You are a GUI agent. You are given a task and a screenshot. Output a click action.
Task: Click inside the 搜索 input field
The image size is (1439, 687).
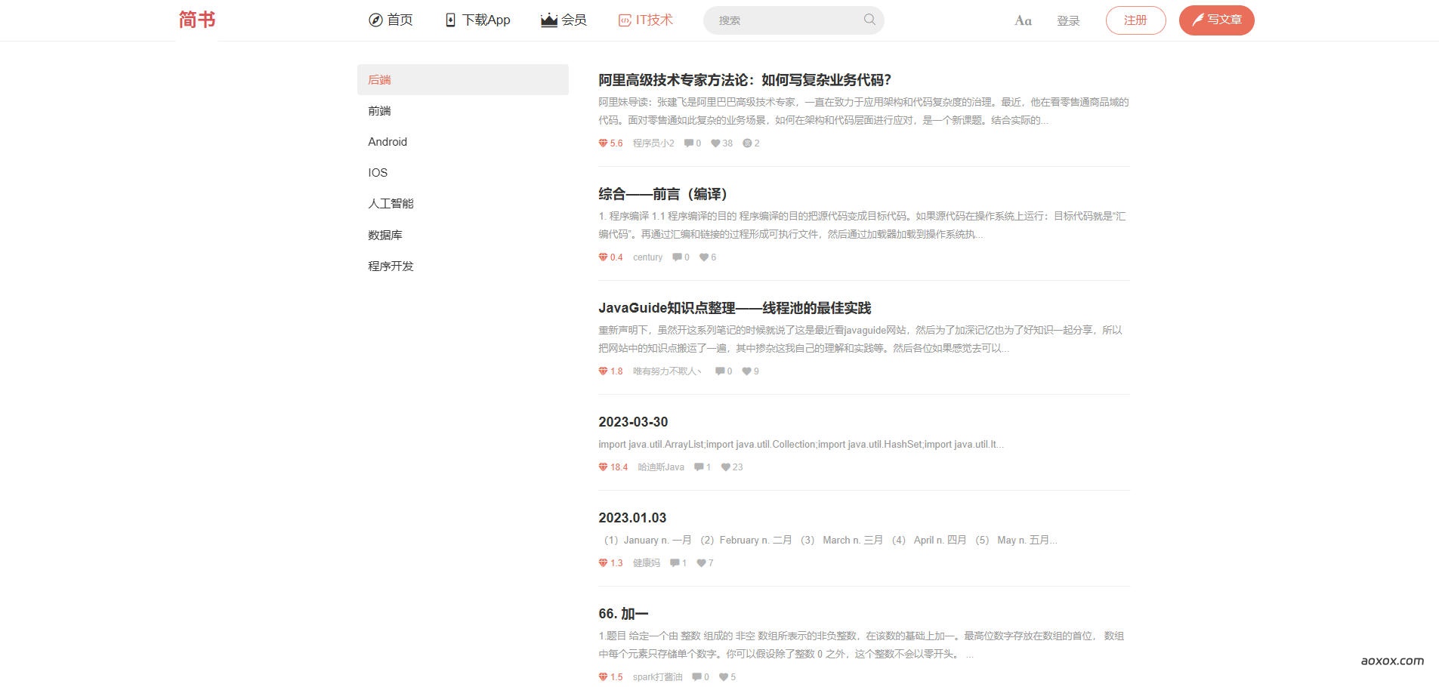click(778, 20)
